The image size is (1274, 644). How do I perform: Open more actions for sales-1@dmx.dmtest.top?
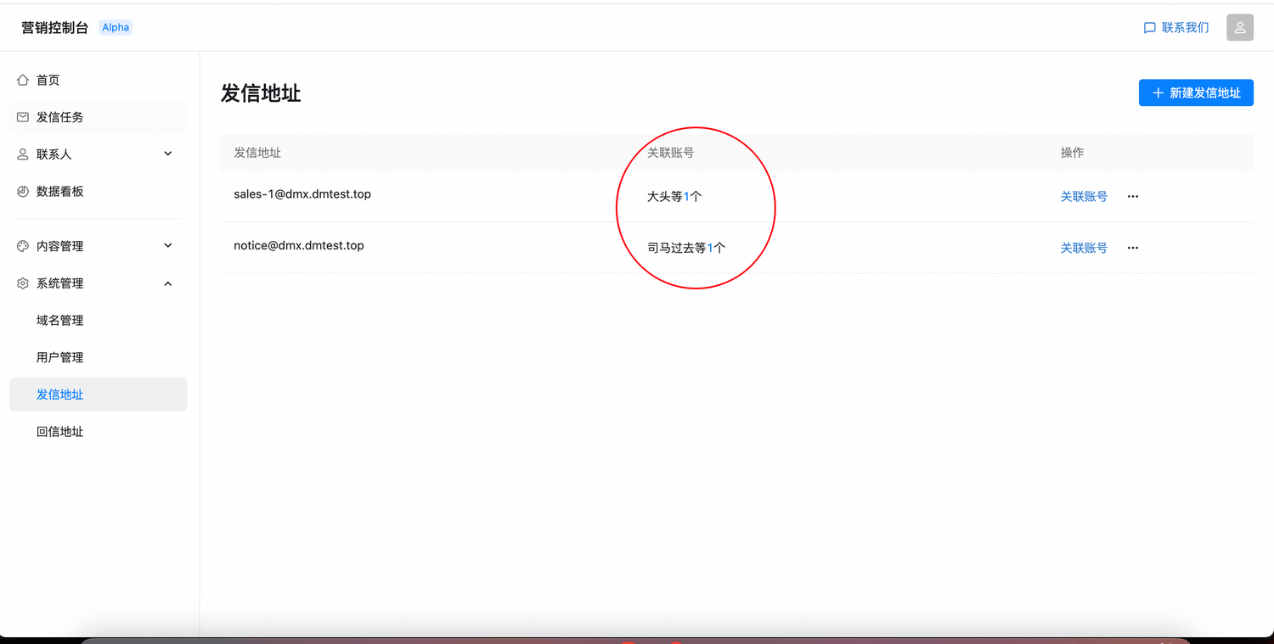(x=1133, y=196)
